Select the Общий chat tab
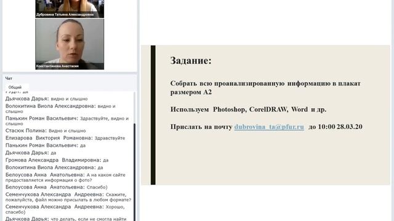Viewport: 394px width, 221px height. pos(15,87)
